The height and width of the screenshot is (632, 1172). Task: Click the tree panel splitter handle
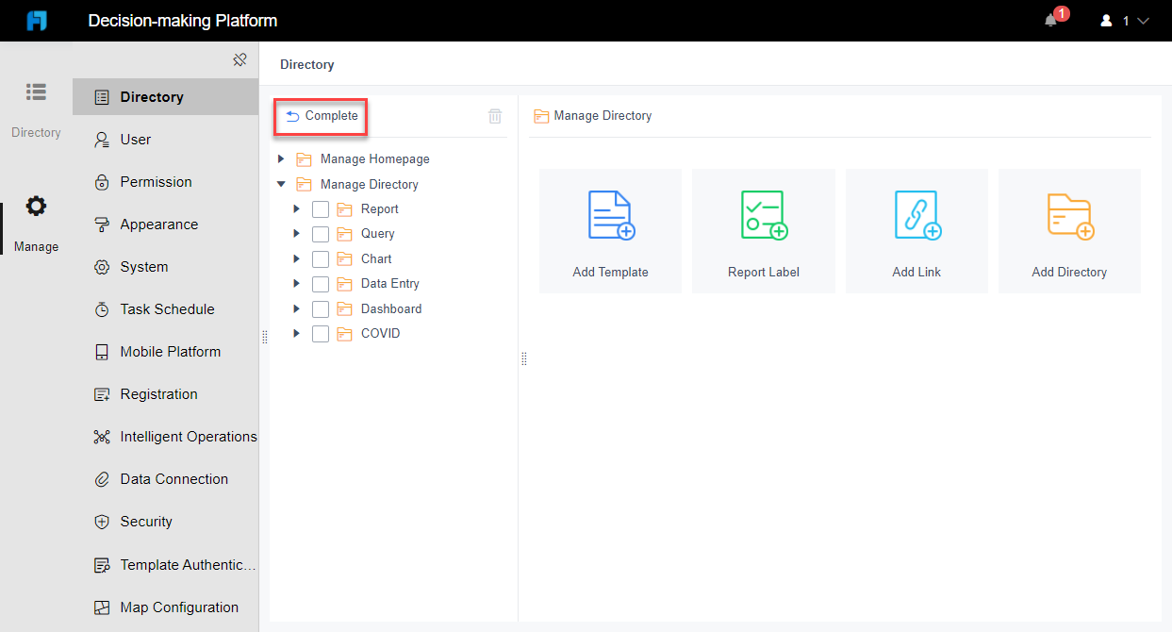click(x=523, y=358)
